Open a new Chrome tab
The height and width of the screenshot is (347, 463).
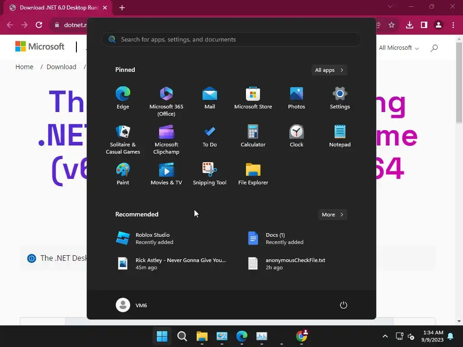(x=122, y=8)
